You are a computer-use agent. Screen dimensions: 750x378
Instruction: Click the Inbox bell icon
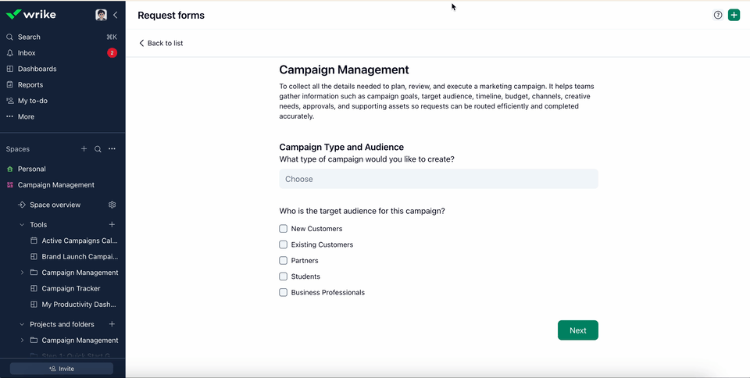coord(9,53)
